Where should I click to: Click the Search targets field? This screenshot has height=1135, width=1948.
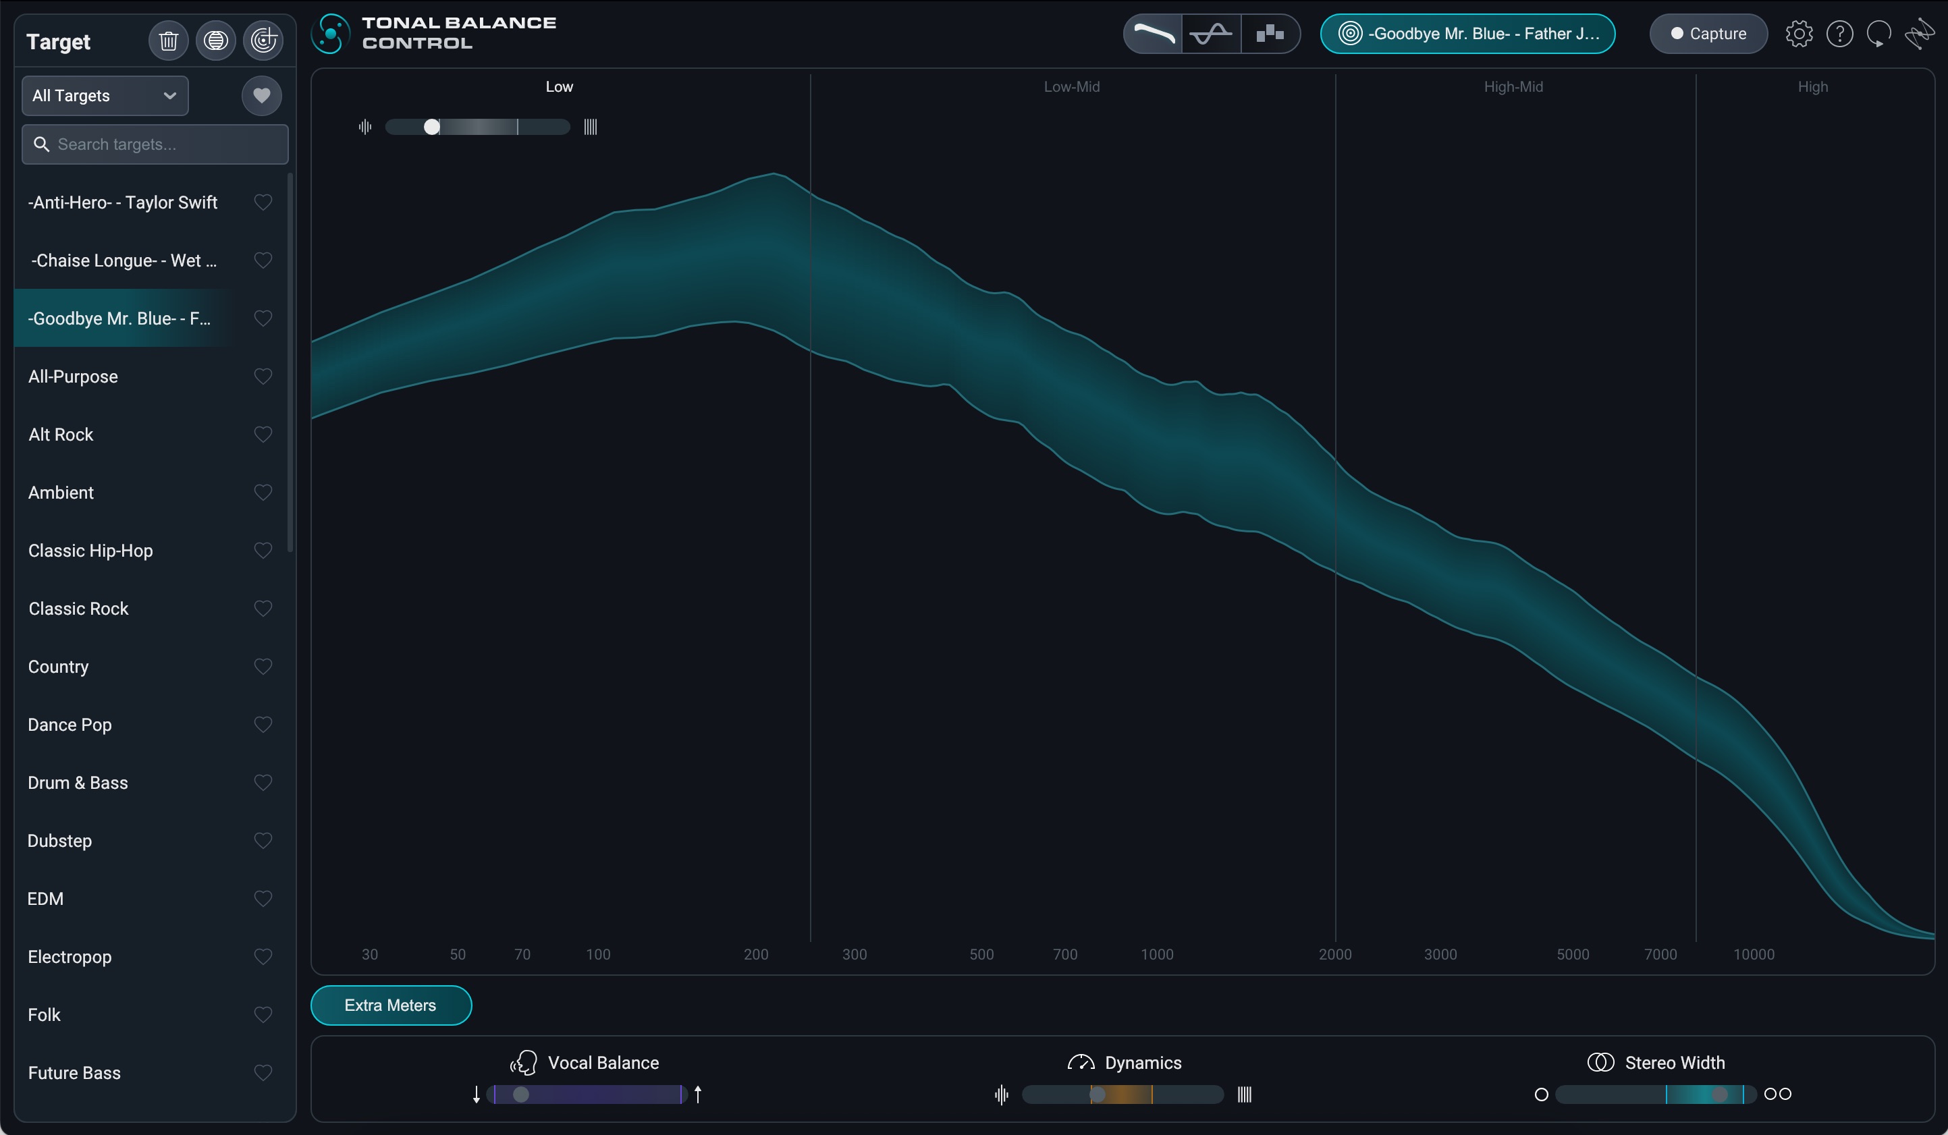coord(155,144)
